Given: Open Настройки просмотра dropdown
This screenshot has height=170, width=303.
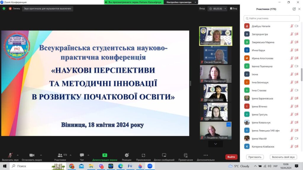Looking at the screenshot, I should 181,2.
